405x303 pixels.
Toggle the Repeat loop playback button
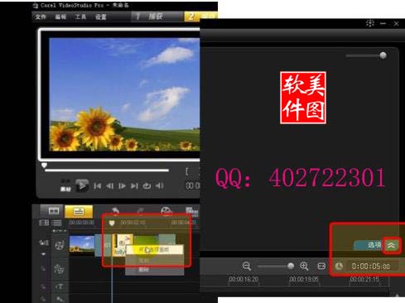tap(147, 186)
